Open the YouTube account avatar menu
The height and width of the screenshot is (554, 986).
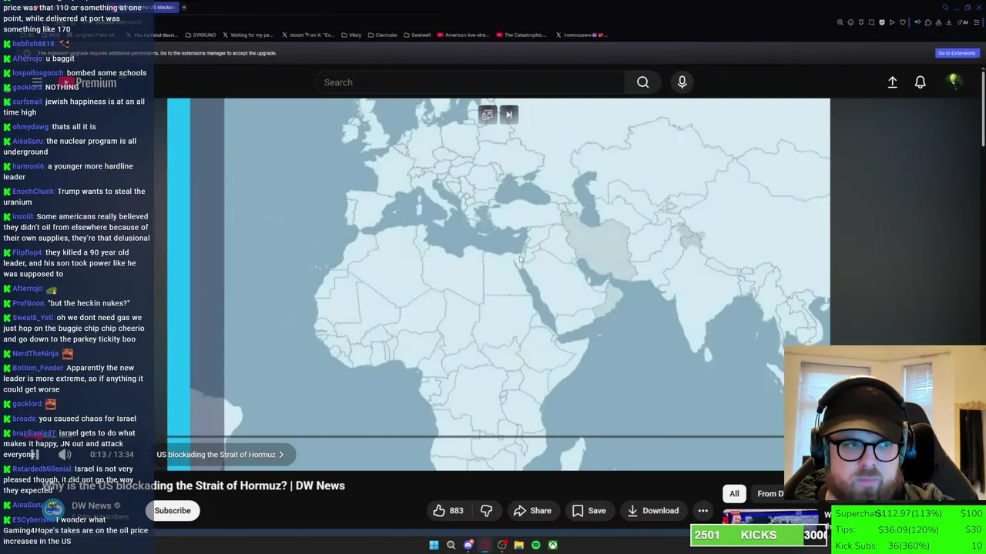[954, 82]
